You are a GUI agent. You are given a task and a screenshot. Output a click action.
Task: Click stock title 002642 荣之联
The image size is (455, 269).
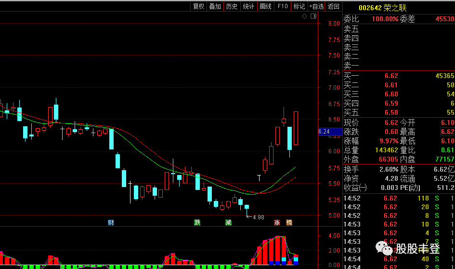coord(382,8)
